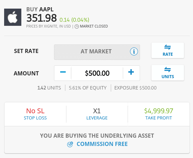
Task: Click the info icon in At Market field
Action: [134, 52]
